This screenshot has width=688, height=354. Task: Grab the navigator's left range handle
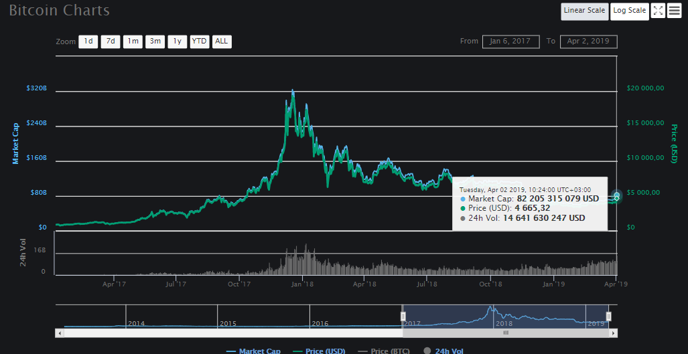click(403, 317)
